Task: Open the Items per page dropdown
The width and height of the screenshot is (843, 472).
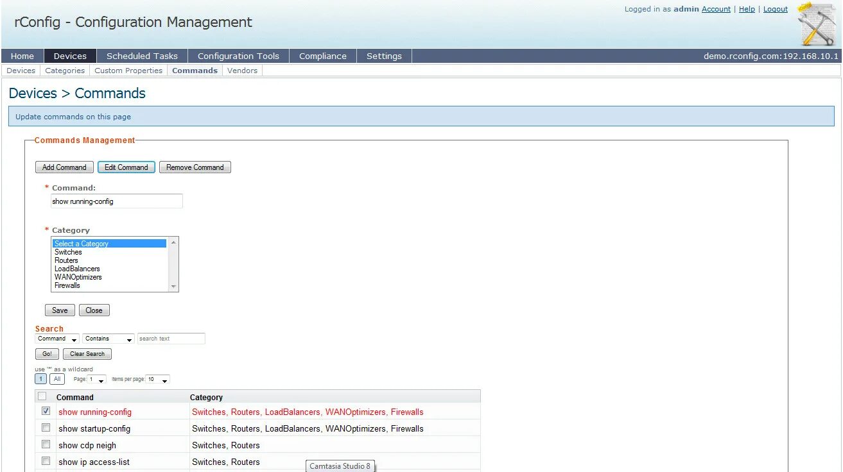Action: point(158,380)
